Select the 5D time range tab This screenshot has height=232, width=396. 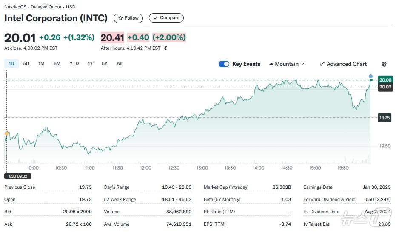(26, 64)
